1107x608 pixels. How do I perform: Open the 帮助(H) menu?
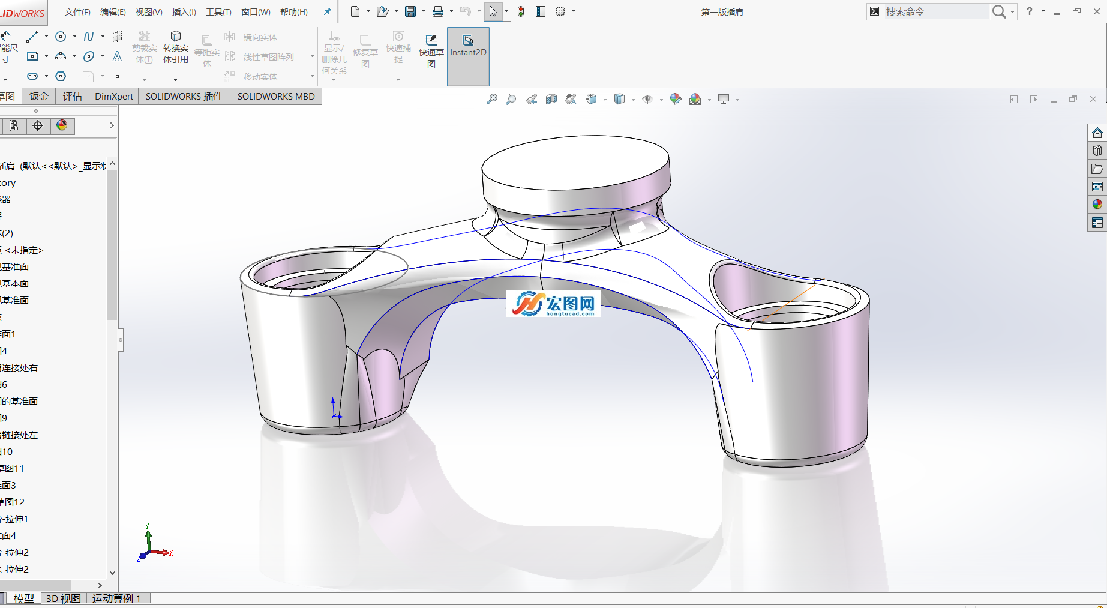tap(294, 12)
